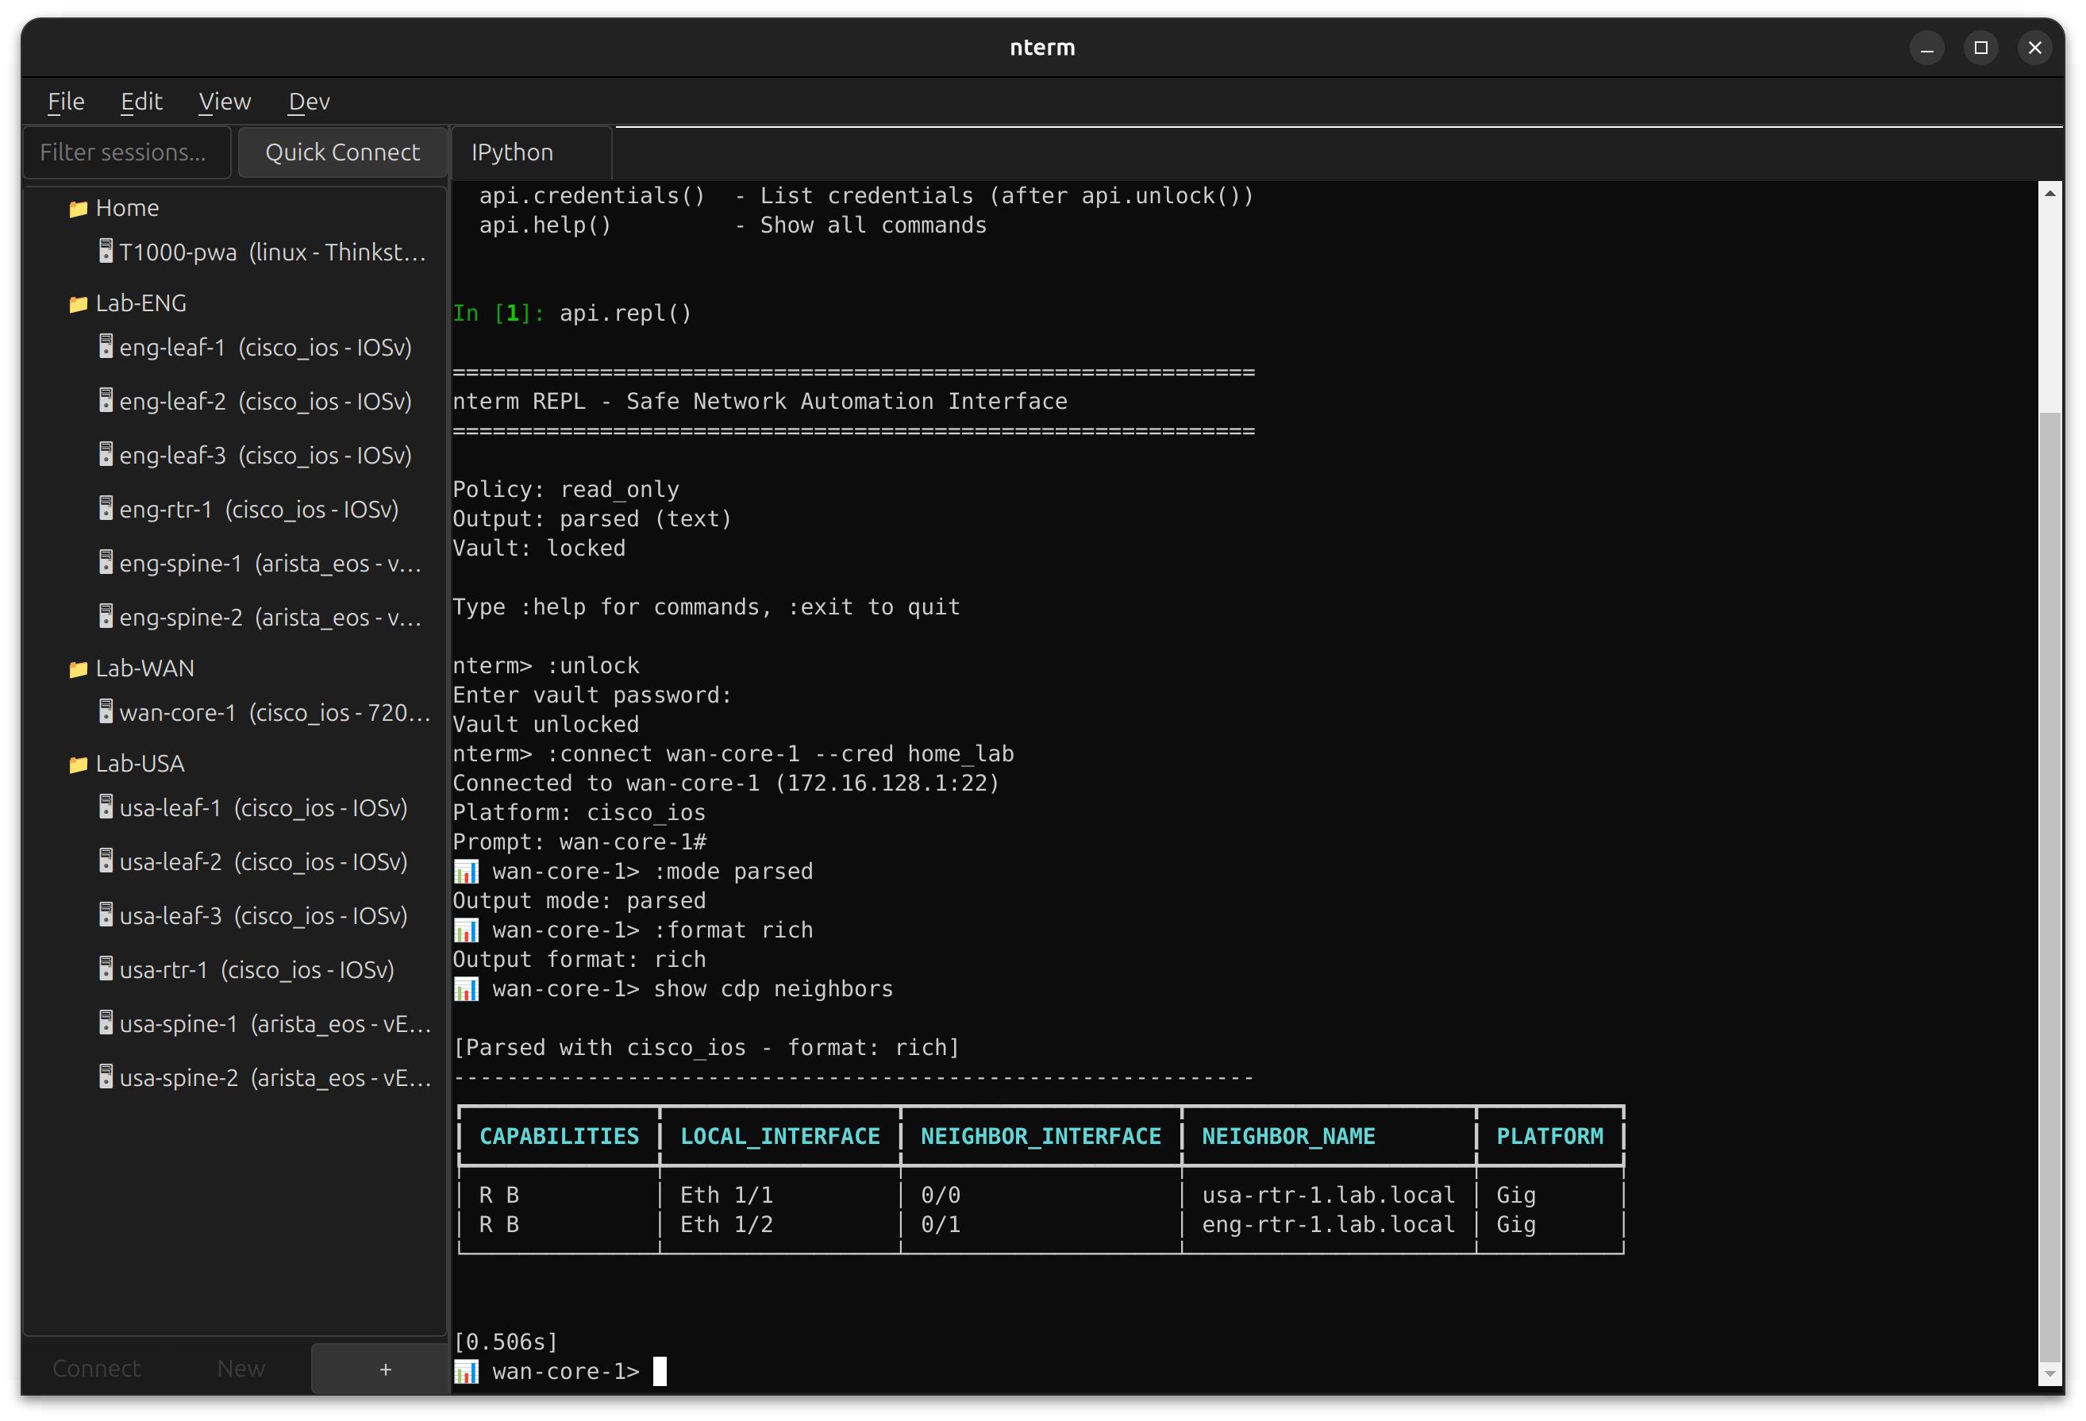Click the eng-rtr-1.lab.local table cell
The image size is (2086, 1421).
pos(1329,1224)
